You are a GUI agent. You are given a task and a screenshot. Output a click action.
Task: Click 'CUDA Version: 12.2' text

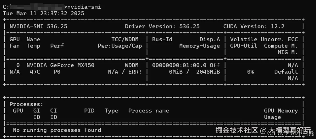pyautogui.click(x=254, y=26)
